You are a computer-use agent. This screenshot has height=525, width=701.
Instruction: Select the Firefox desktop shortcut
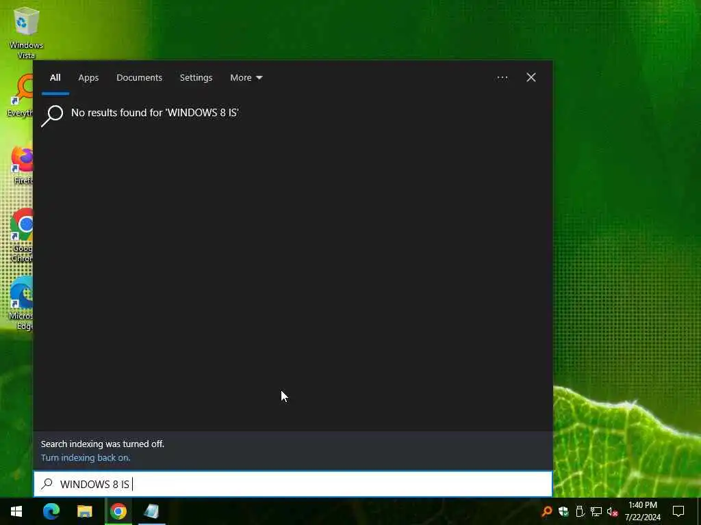(x=21, y=164)
